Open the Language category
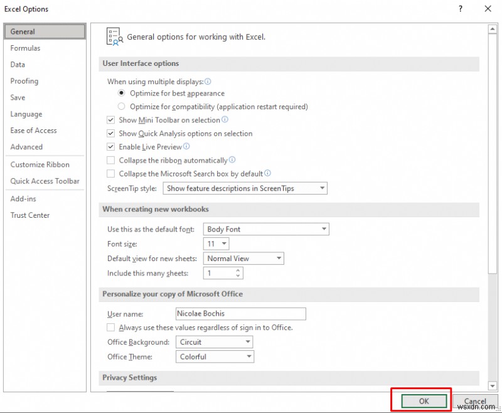 pyautogui.click(x=45, y=114)
